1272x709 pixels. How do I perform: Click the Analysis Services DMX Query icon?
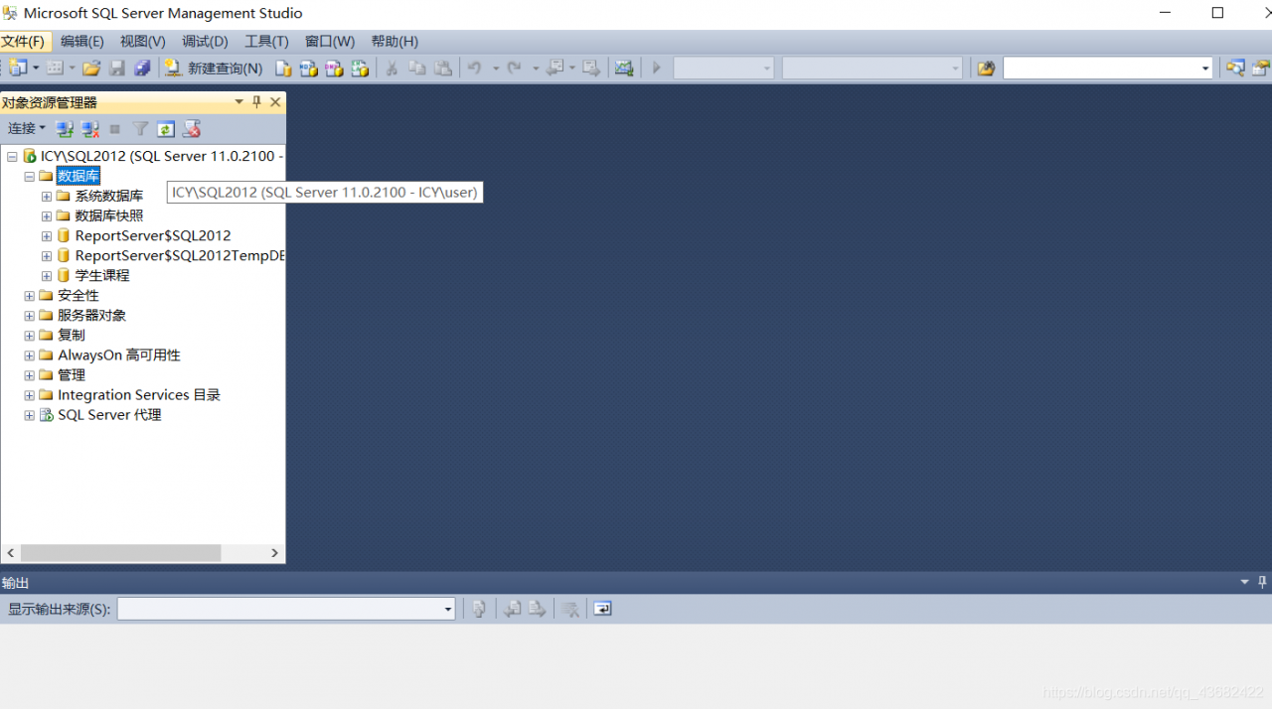point(335,68)
